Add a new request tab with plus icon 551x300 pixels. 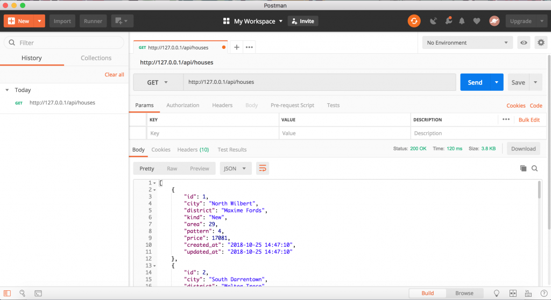237,47
